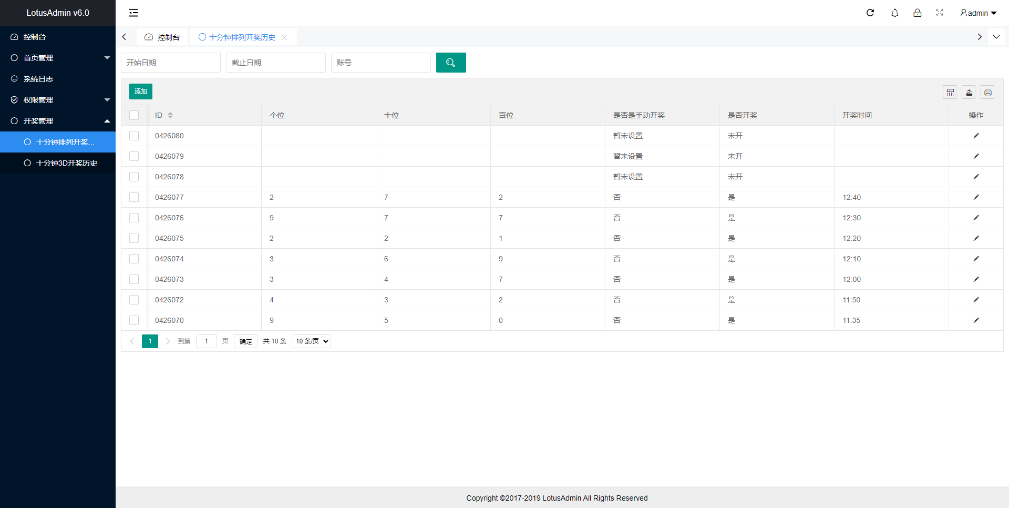Tick the checkbox for row 0426080

coord(134,136)
